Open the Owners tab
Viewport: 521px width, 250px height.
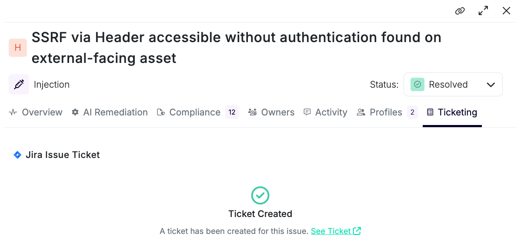point(271,112)
